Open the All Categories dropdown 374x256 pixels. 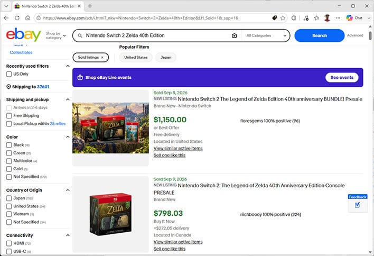click(266, 35)
